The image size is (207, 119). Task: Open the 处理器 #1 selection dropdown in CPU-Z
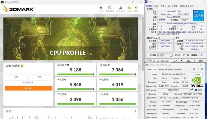tap(165, 55)
